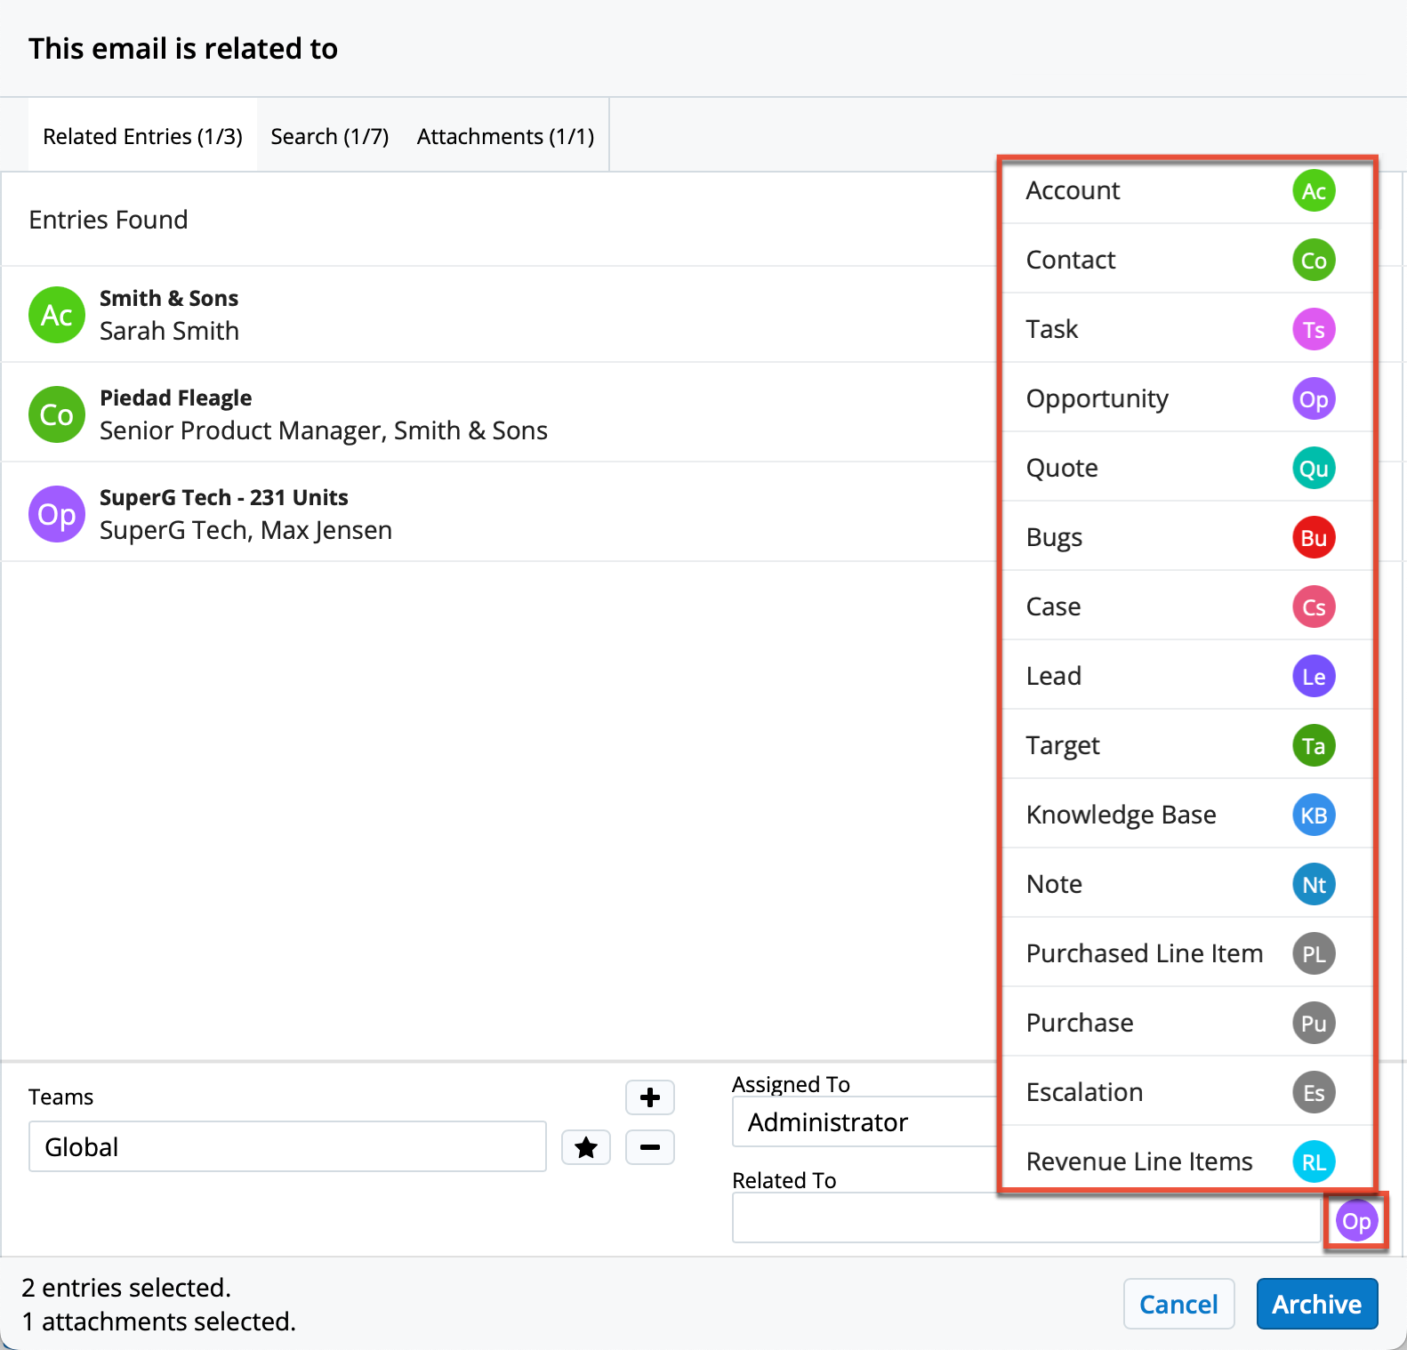Remove the Global team with the minus button
This screenshot has height=1350, width=1407.
click(x=650, y=1147)
